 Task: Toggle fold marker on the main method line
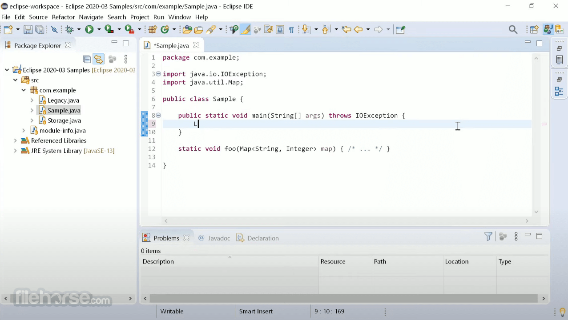click(x=158, y=116)
